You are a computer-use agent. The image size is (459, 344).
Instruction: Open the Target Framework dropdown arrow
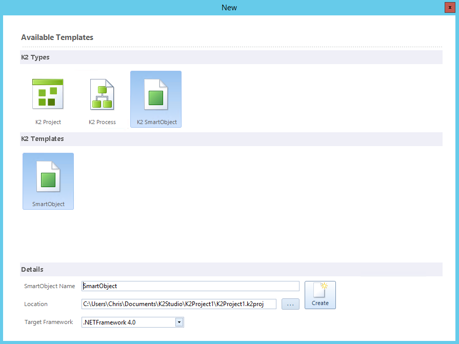click(x=179, y=322)
